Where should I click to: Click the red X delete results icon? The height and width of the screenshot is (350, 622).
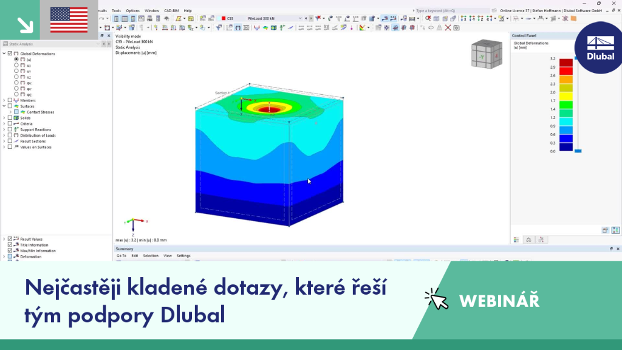coord(448,28)
